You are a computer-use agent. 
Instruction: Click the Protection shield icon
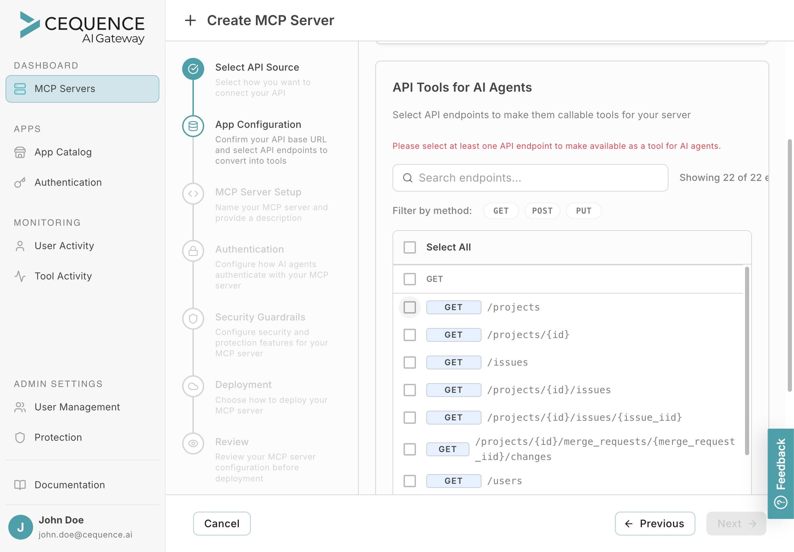tap(20, 437)
